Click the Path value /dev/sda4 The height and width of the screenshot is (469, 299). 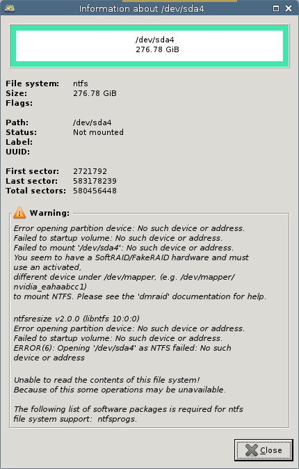[92, 122]
